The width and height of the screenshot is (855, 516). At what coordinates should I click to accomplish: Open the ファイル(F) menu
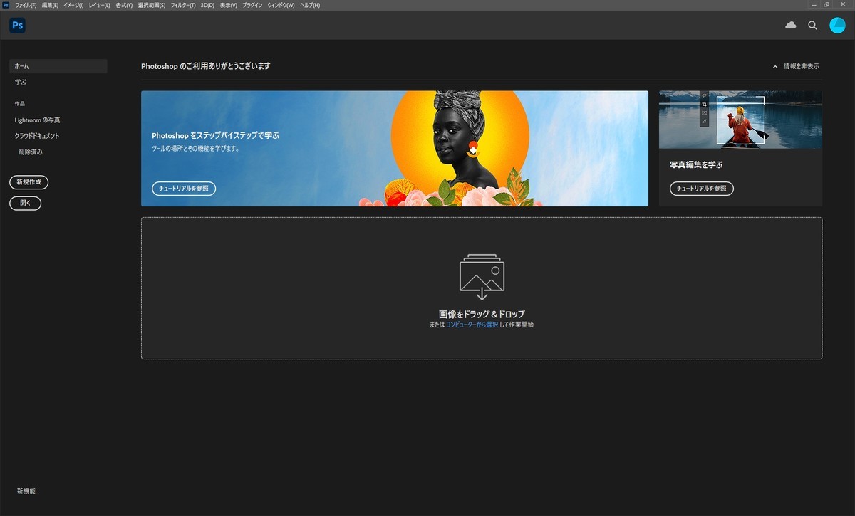coord(26,5)
